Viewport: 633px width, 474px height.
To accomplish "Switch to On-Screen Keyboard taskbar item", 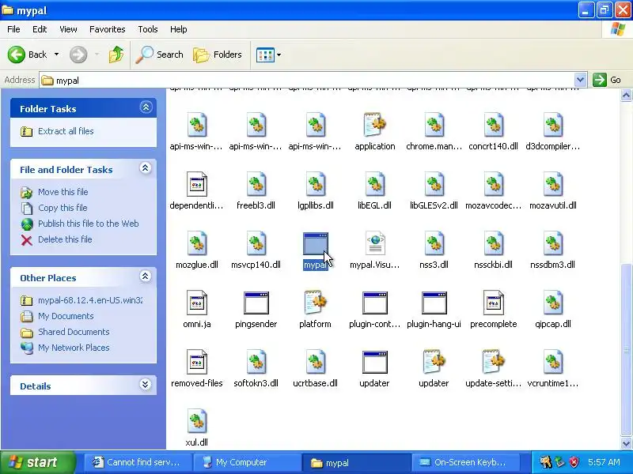I will [467, 462].
